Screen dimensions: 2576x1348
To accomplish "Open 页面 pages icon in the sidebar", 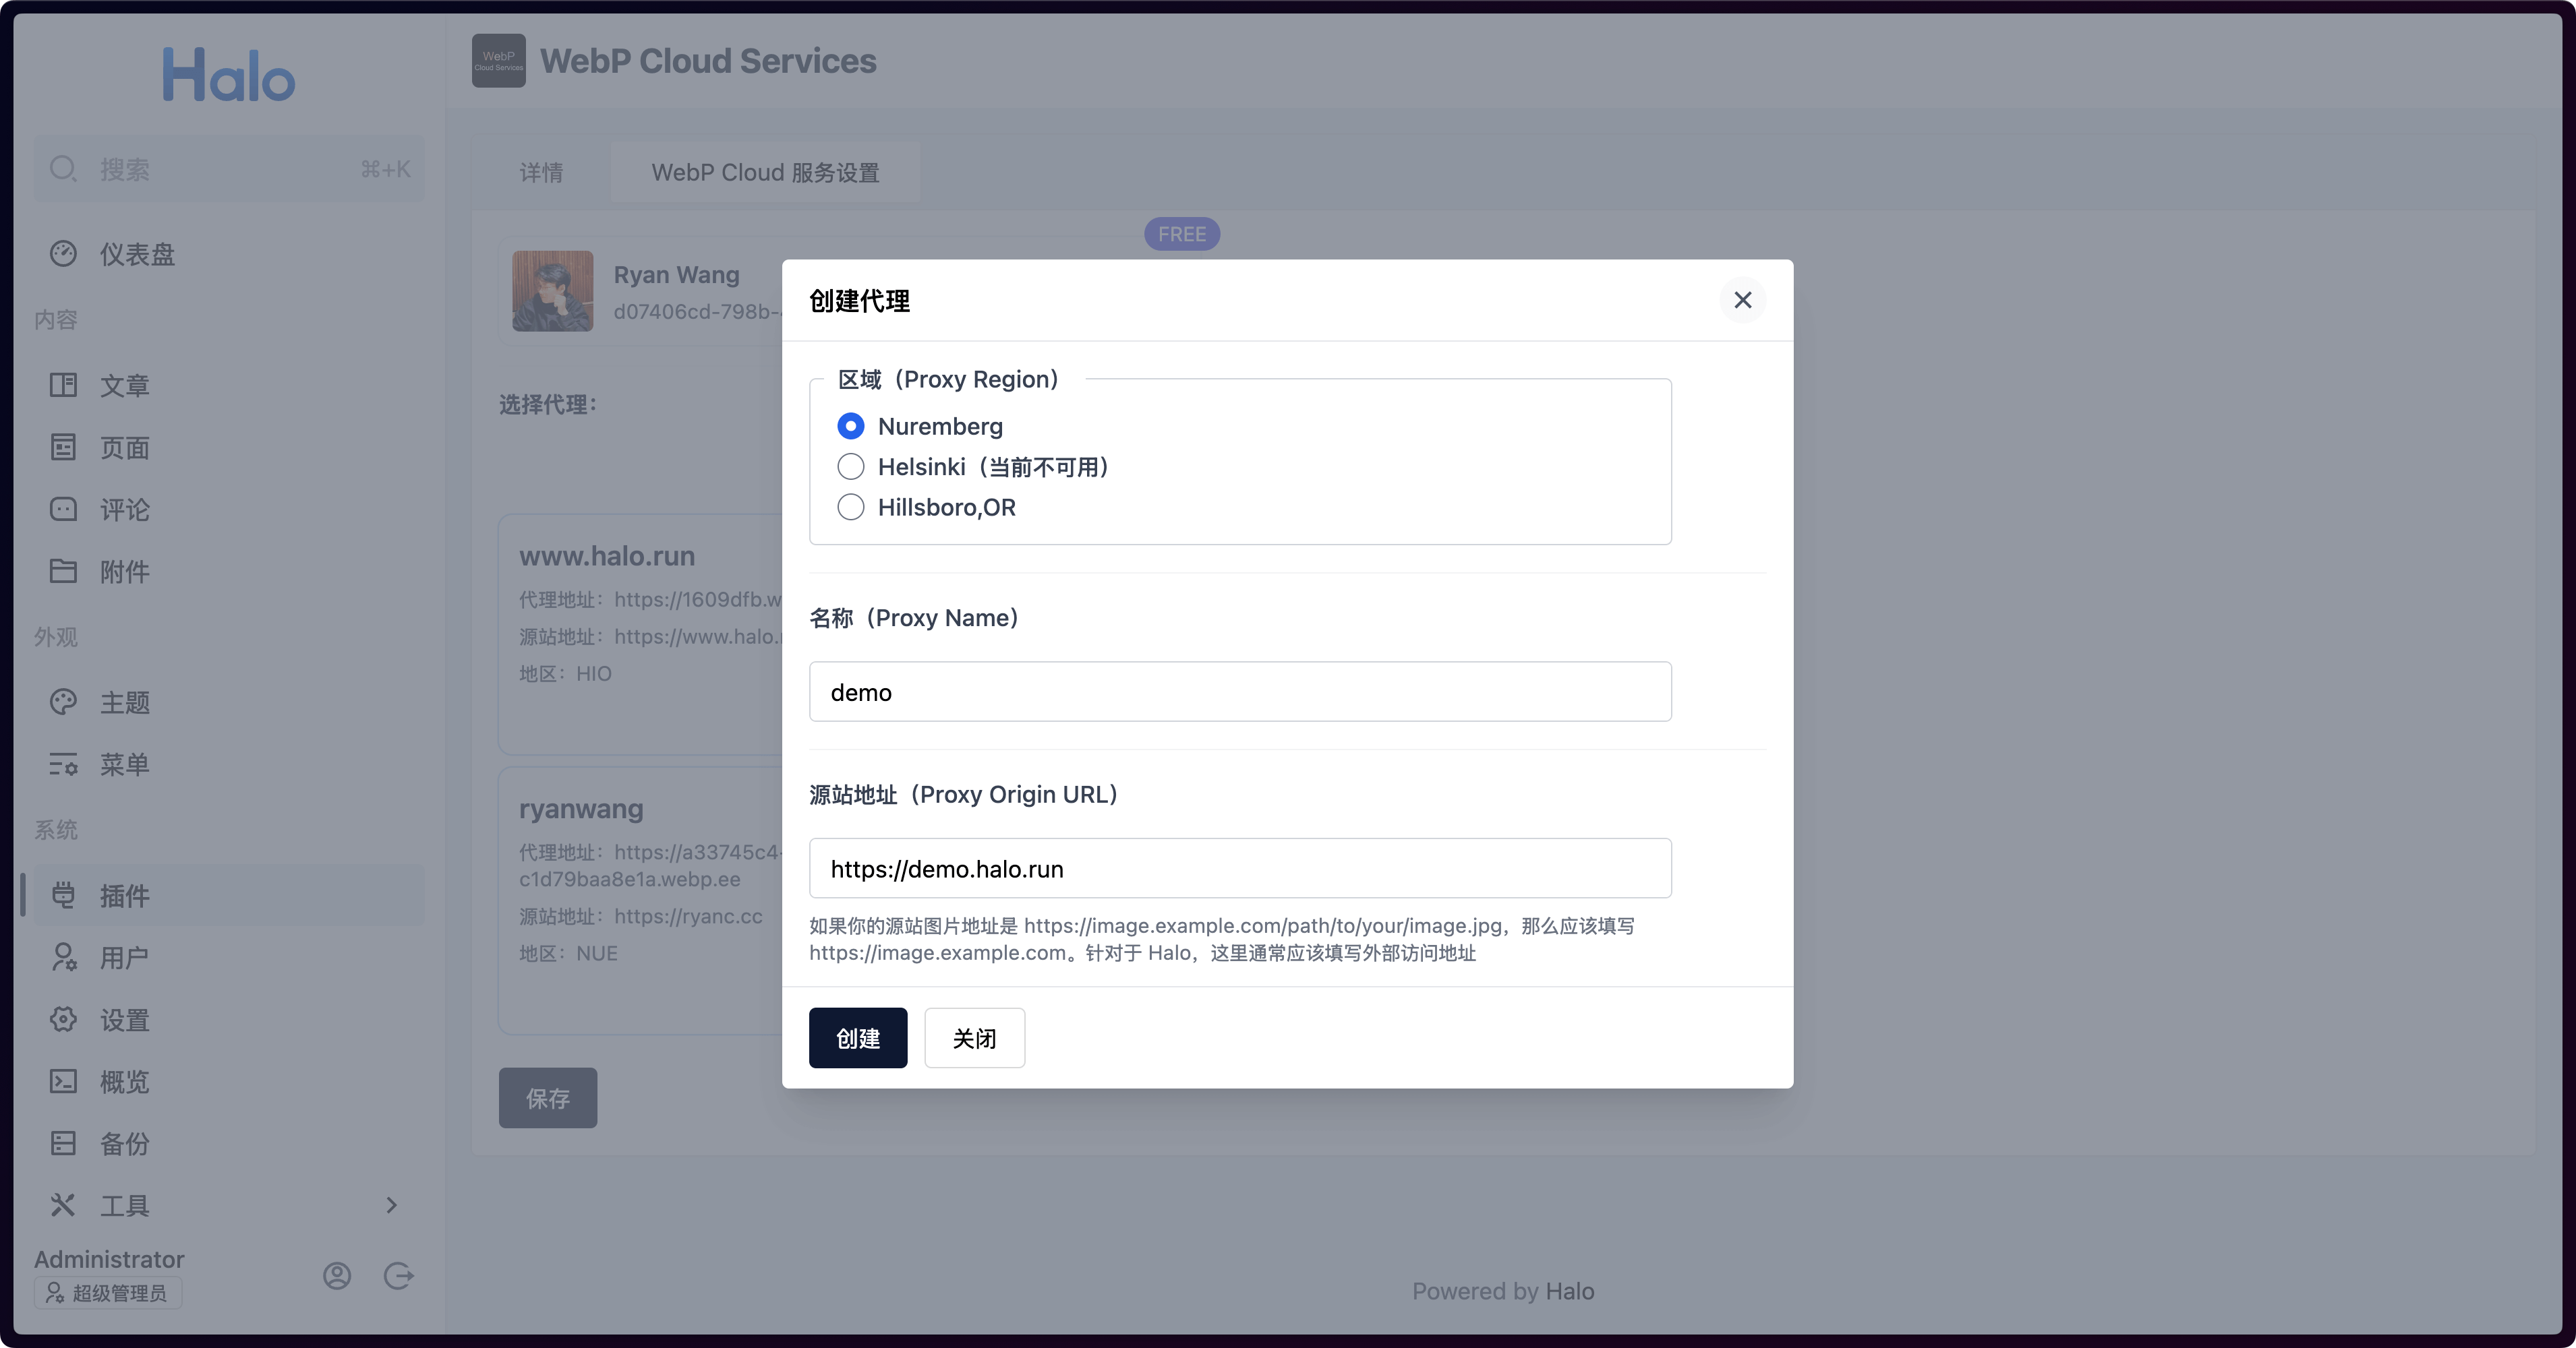I will [x=63, y=447].
